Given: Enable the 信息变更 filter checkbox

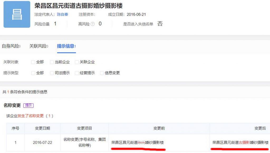Looking at the screenshot, I should click(x=102, y=73).
